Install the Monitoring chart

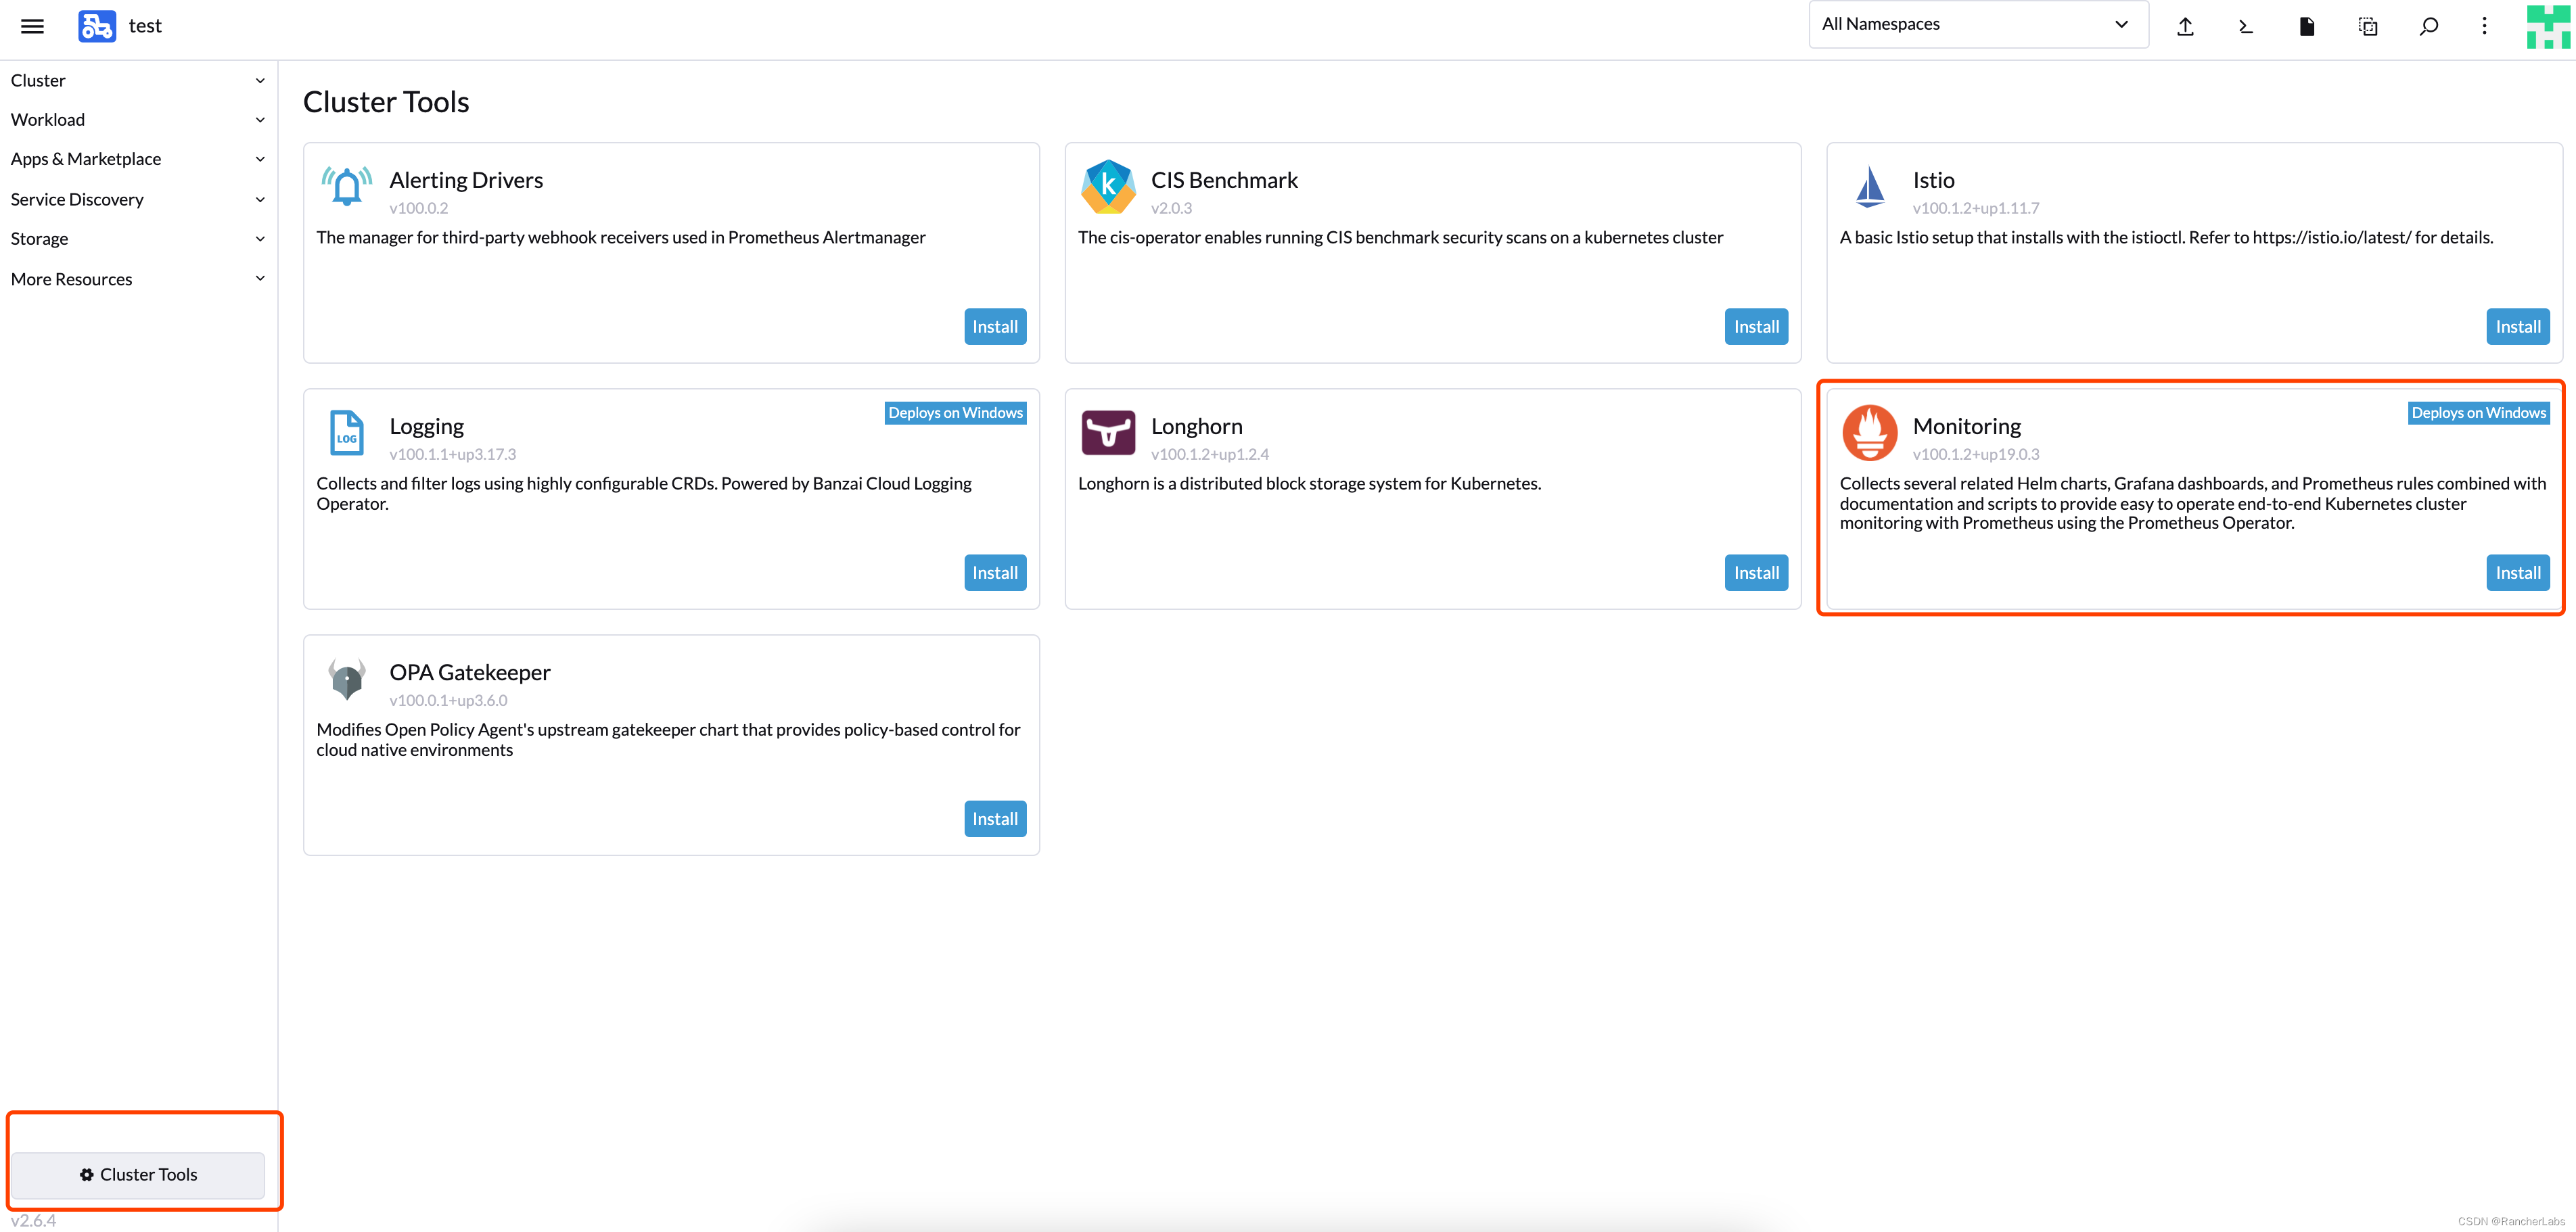pyautogui.click(x=2517, y=573)
